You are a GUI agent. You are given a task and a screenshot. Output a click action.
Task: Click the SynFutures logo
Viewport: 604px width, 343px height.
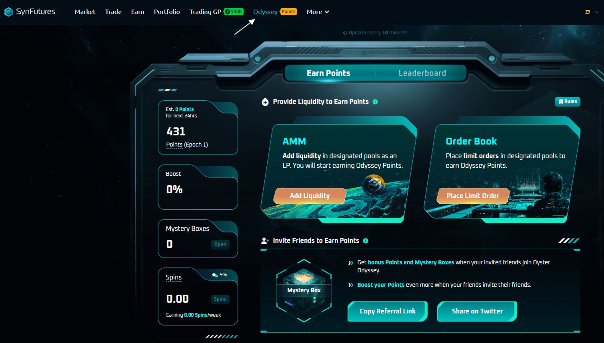click(30, 12)
